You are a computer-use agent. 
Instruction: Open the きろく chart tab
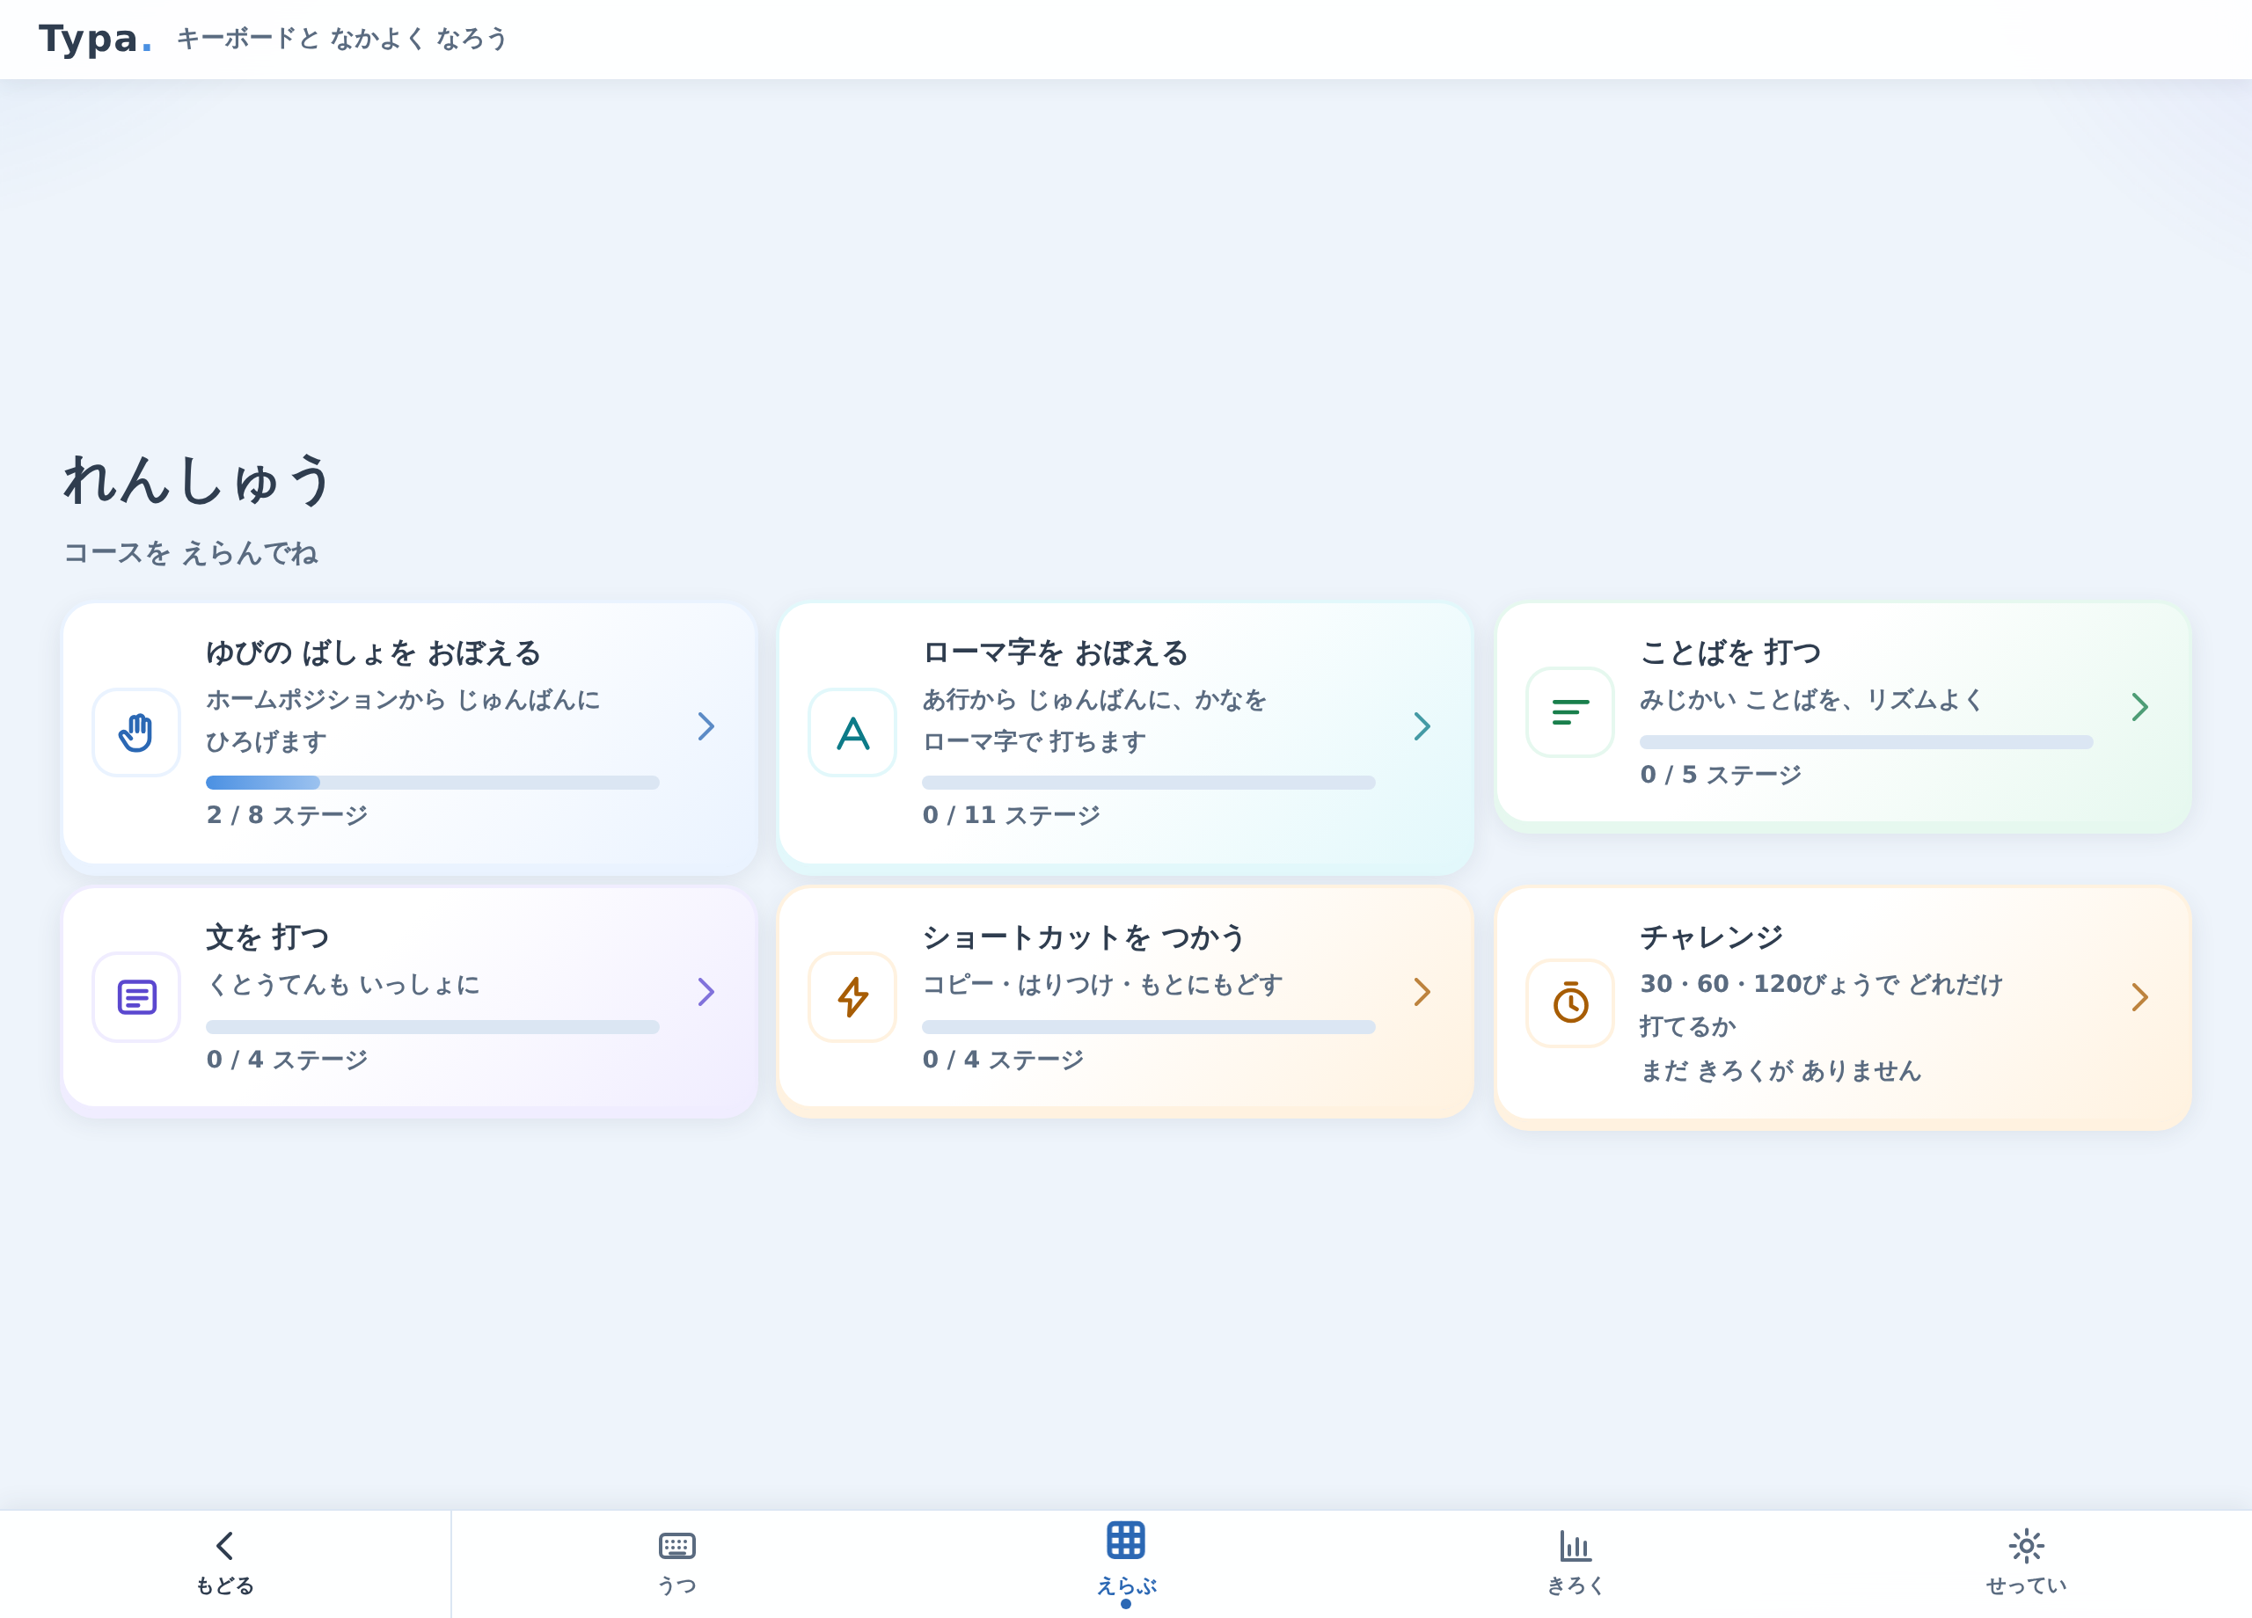(1575, 1563)
